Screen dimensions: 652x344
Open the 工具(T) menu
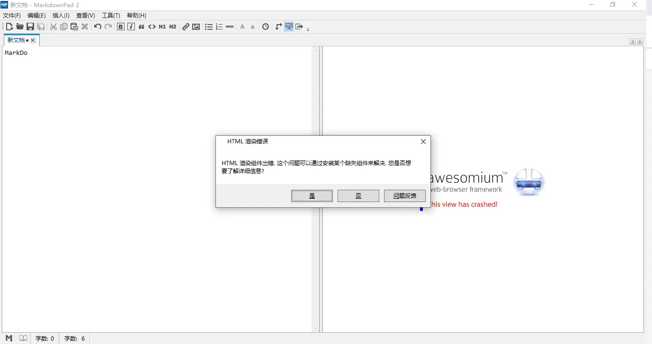(111, 16)
